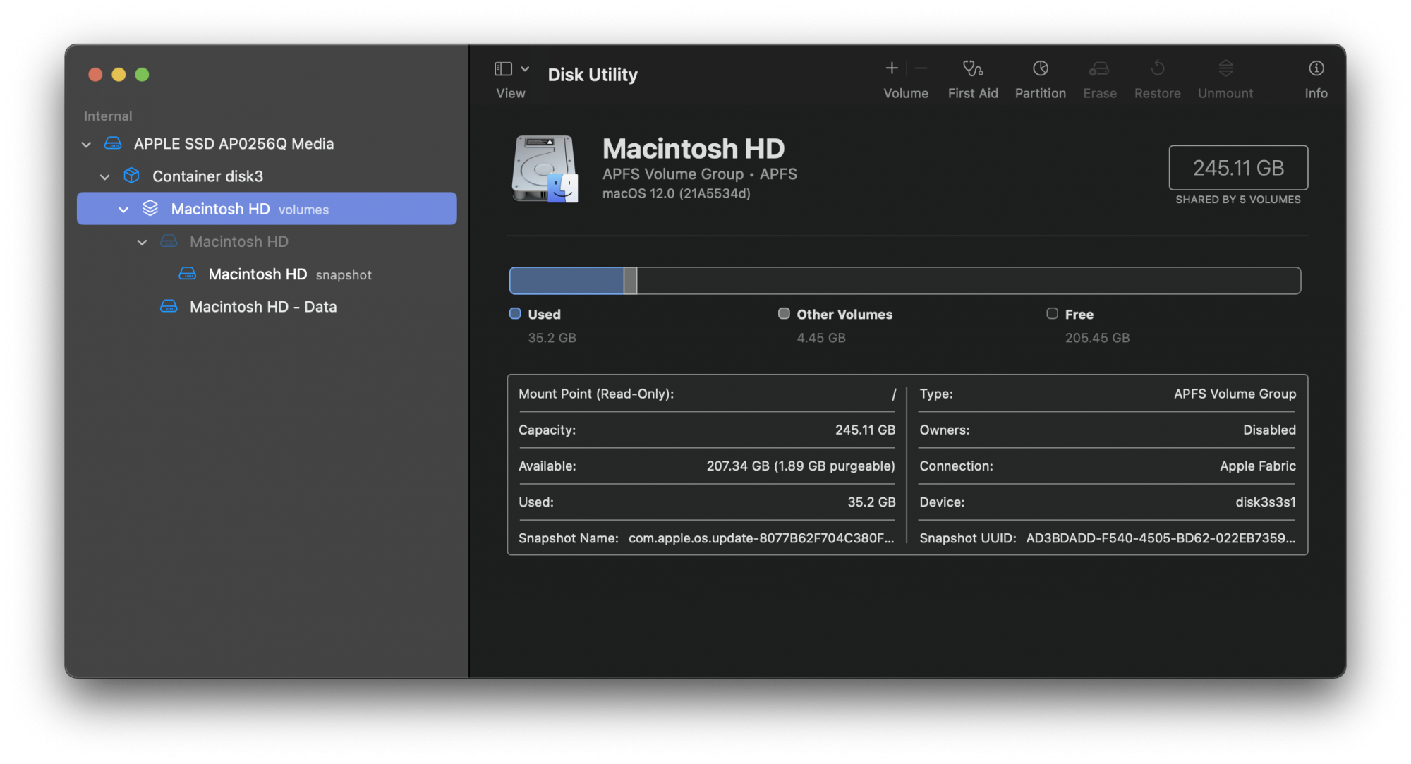
Task: Select APPLE SSD AP0256Q Media disk
Action: [234, 144]
